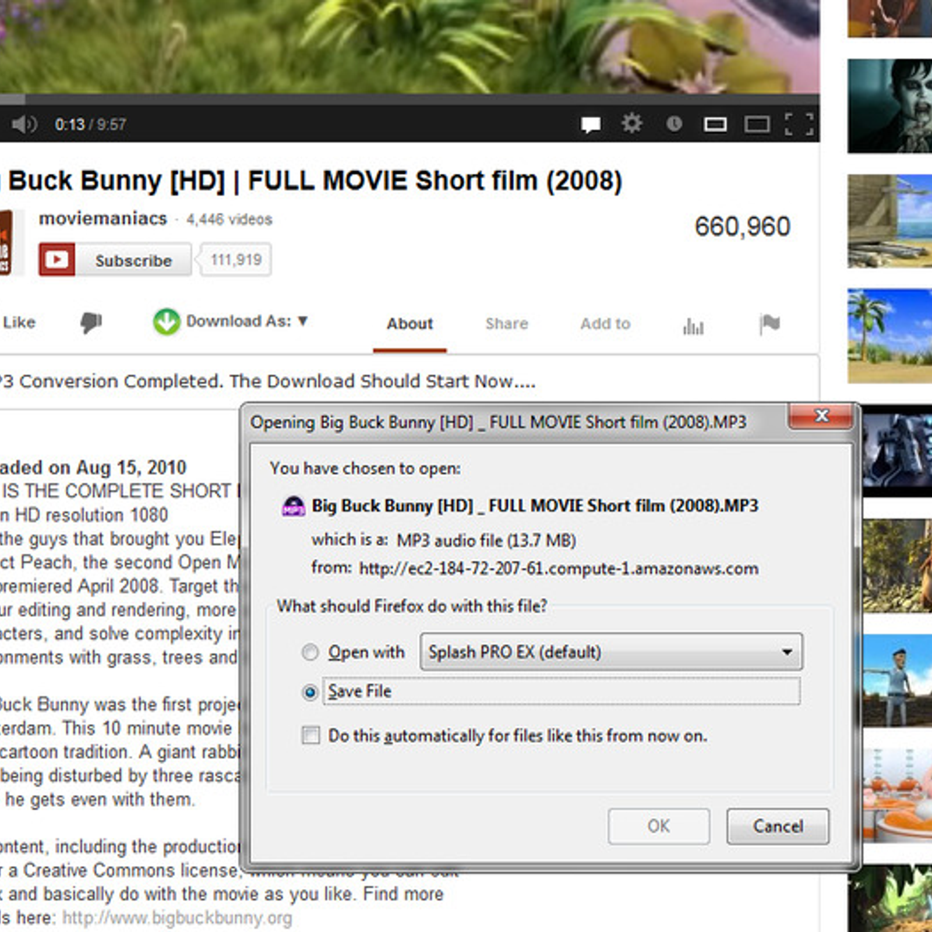Click the dislike thumbs-down icon
Screen dimensions: 932x932
pyautogui.click(x=91, y=322)
